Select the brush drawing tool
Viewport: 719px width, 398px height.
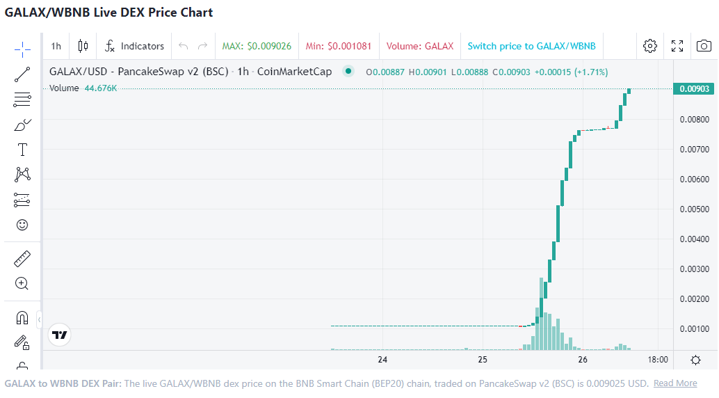[22, 125]
